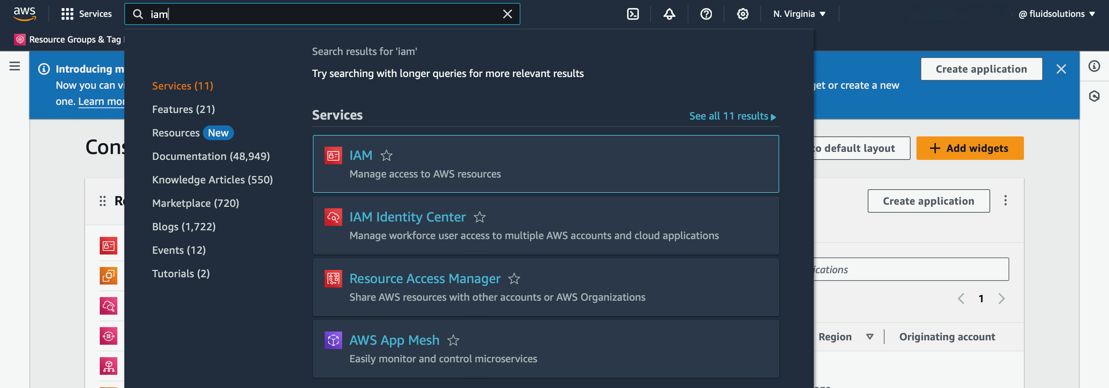
Task: Select Services (11) filter
Action: tap(183, 86)
